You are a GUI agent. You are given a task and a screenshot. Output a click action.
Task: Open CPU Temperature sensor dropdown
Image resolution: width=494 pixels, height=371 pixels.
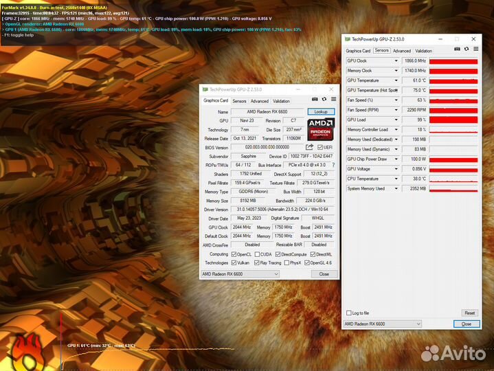396,179
